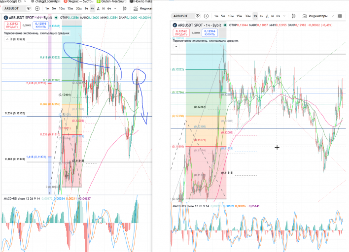Screen dimensions: 349x252
Task: Select active 4ч timeframe in left chart
Action: [x=92, y=8]
